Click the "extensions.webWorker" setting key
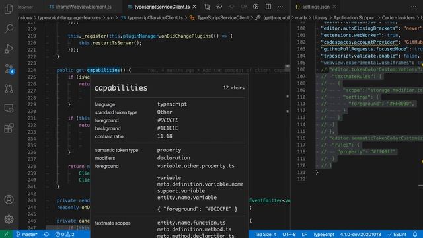Viewport: 423px width, 238px height. [352, 35]
